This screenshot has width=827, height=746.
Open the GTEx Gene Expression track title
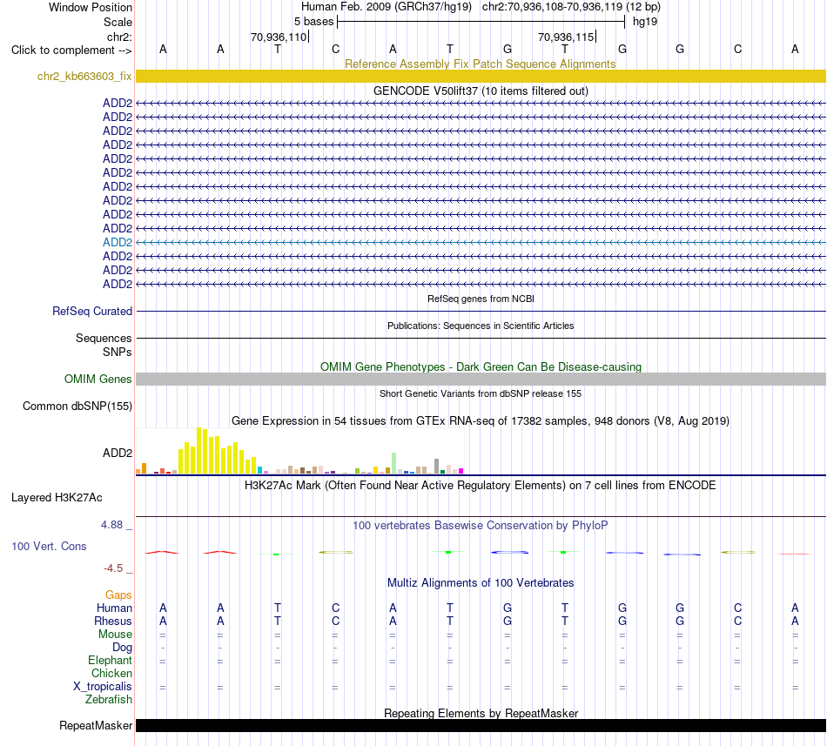481,420
